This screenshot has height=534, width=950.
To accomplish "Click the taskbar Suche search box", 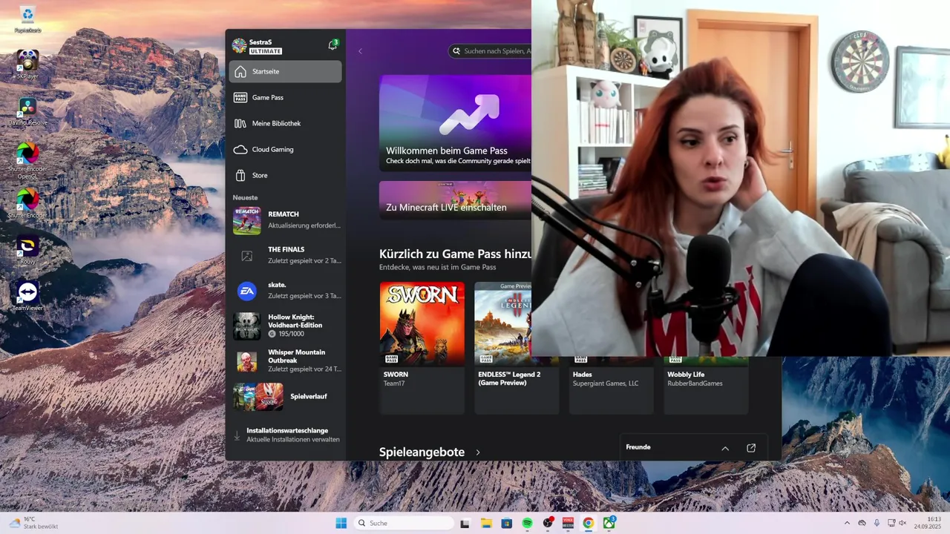I will coord(404,523).
